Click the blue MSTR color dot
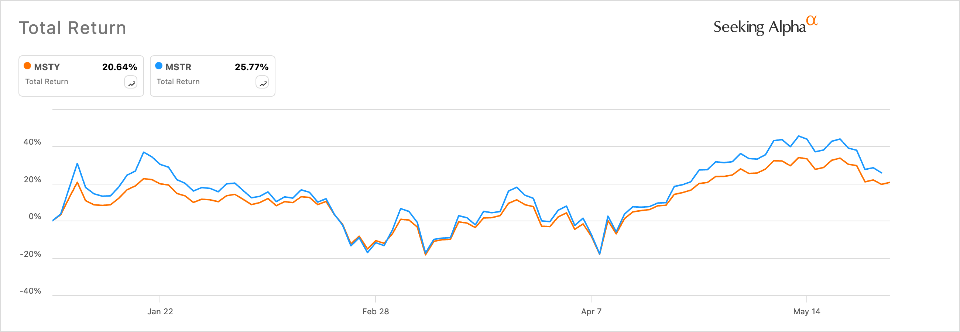Screen dimensions: 960x332 pyautogui.click(x=159, y=66)
